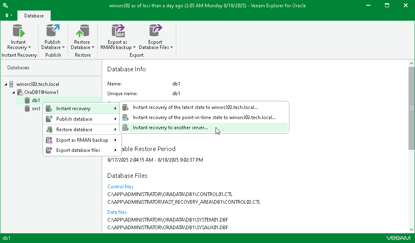Open the application main menu dropdown
The height and width of the screenshot is (243, 415).
(x=8, y=15)
